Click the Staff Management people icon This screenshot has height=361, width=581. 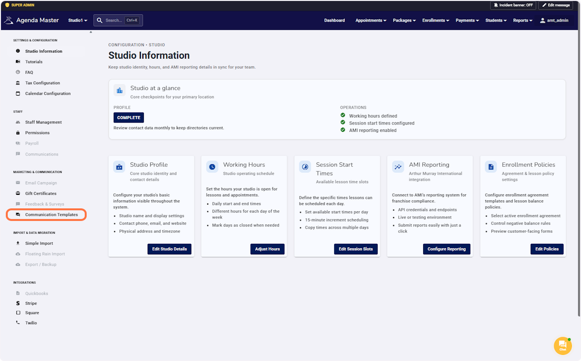[x=18, y=122]
